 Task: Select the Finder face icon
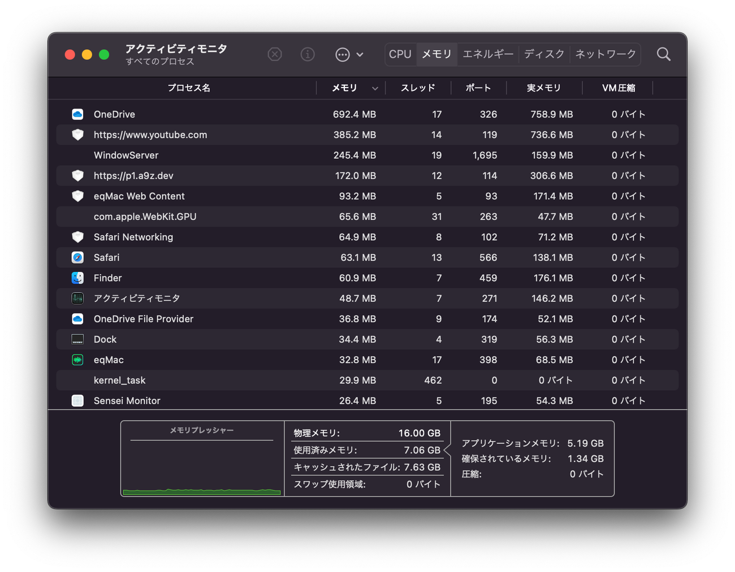77,278
